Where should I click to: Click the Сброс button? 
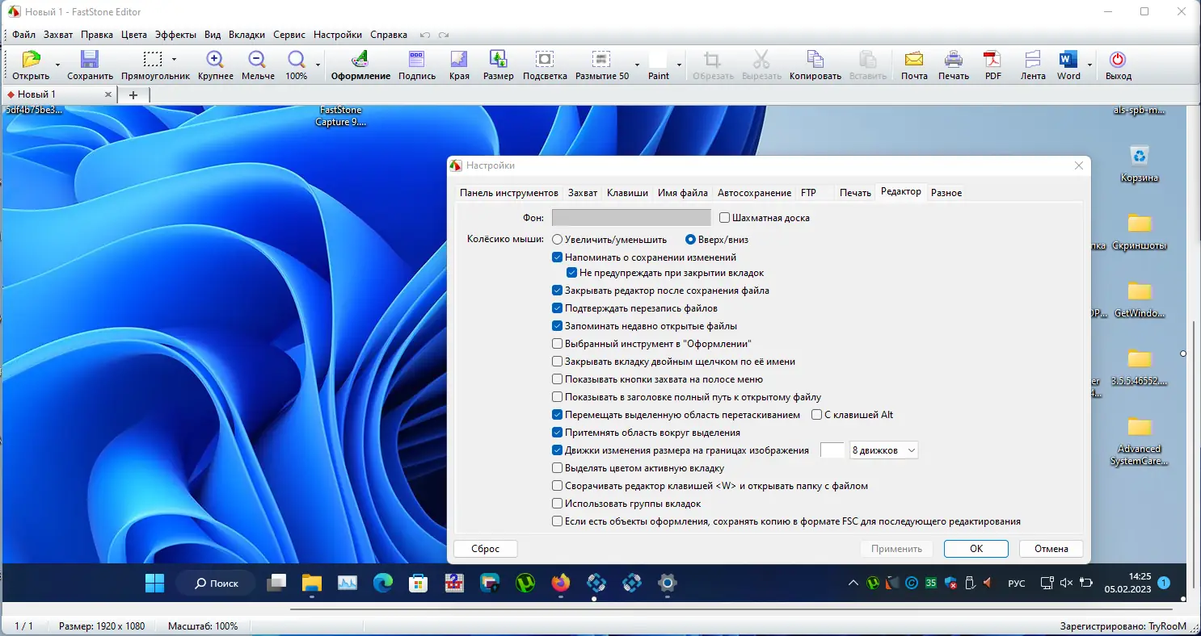(x=486, y=549)
